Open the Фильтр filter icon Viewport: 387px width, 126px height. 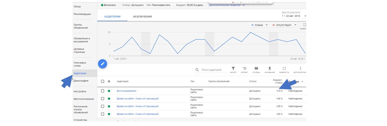(233, 69)
